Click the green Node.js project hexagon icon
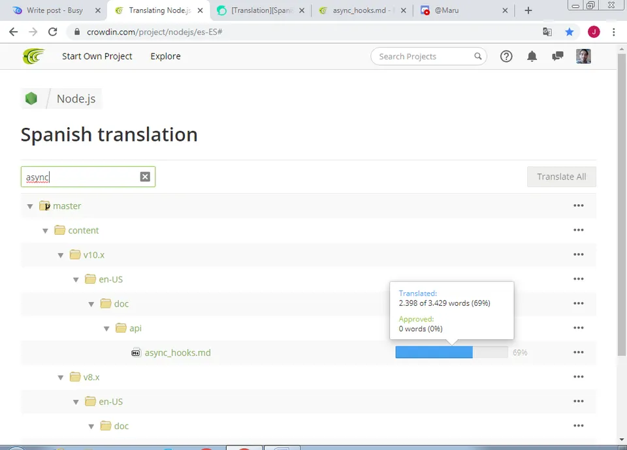Screen dimensions: 627x450 (x=31, y=98)
